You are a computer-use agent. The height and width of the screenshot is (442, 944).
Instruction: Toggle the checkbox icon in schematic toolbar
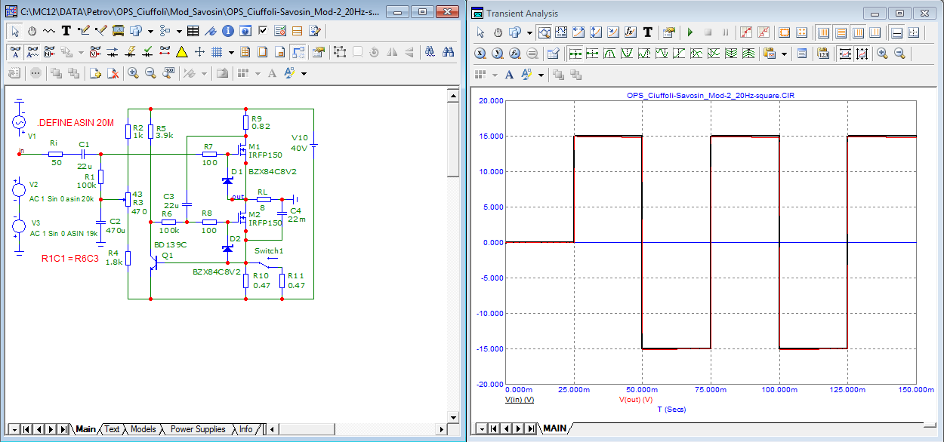click(263, 31)
